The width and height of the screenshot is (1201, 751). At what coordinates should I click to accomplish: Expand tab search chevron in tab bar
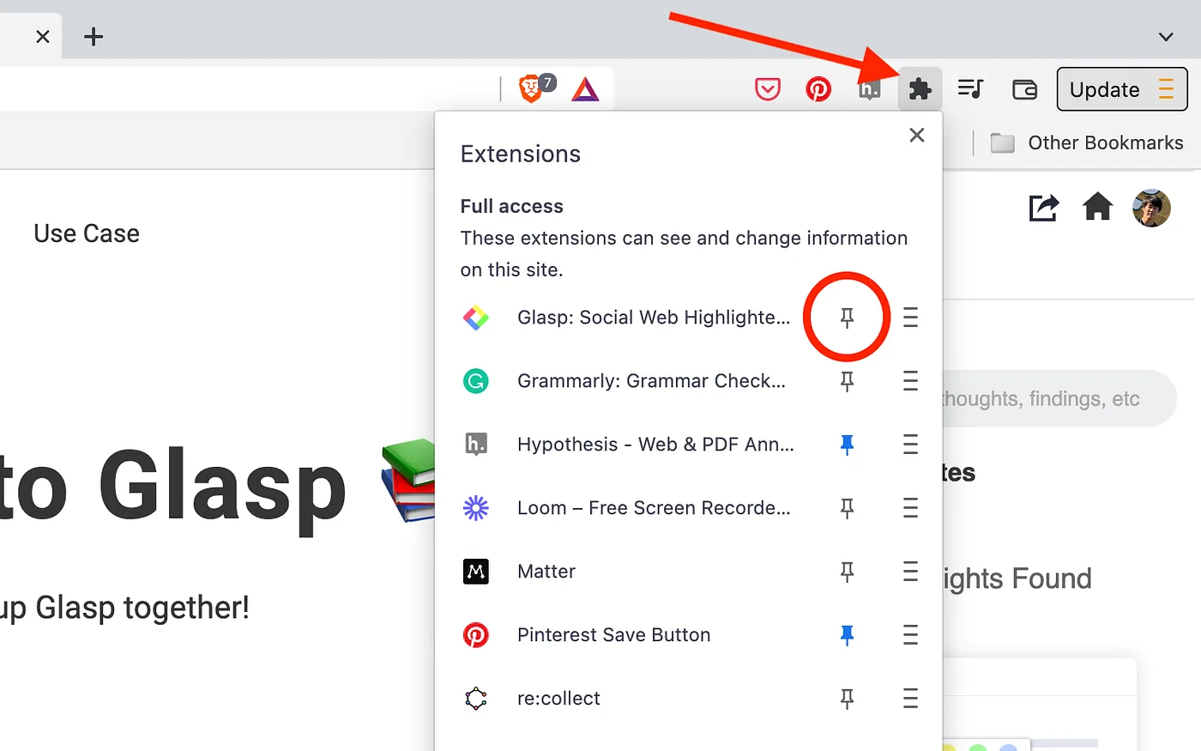[x=1165, y=37]
